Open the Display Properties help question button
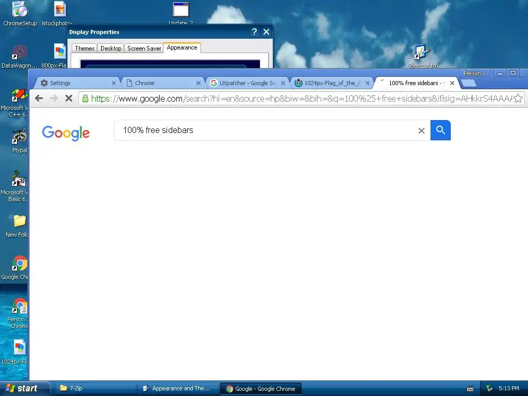 (x=254, y=32)
